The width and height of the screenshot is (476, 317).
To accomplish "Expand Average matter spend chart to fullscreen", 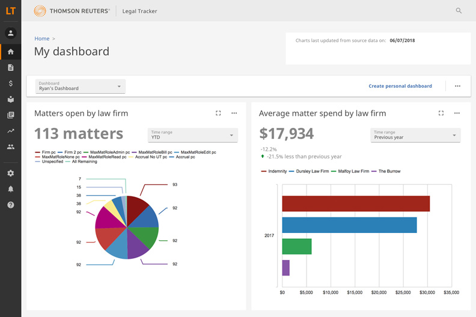I will click(x=441, y=113).
